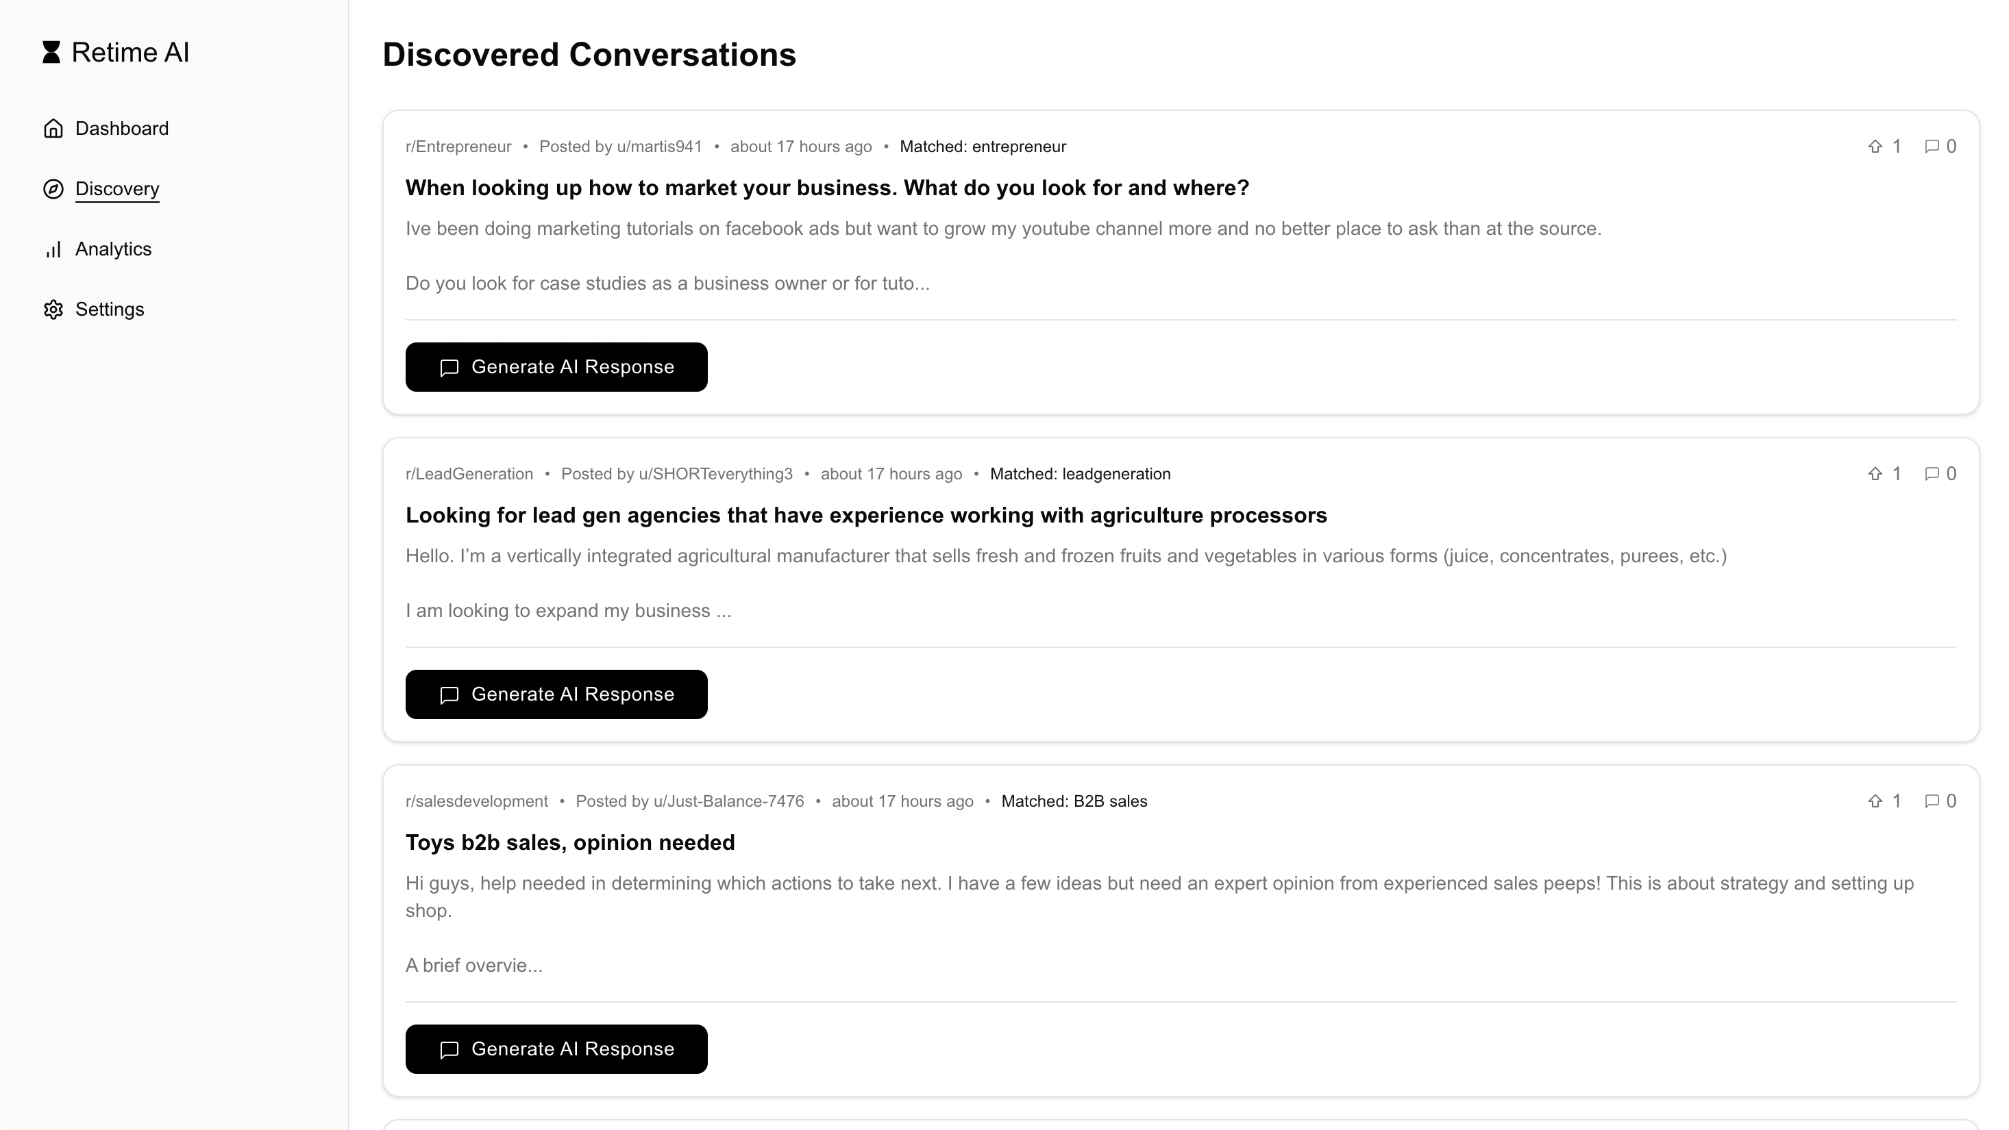Viewport: 2009px width, 1130px height.
Task: Open the r/Entrepreneur subreddit link
Action: point(458,147)
